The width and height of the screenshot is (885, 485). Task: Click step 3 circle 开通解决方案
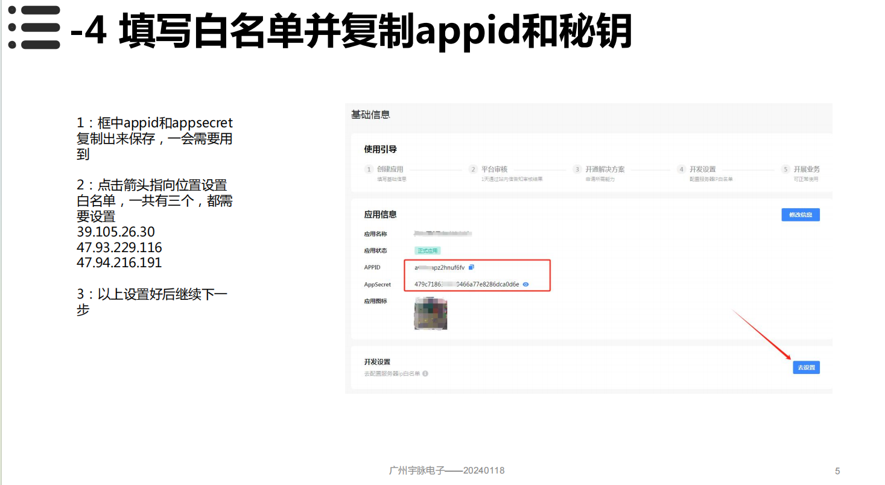pyautogui.click(x=577, y=170)
